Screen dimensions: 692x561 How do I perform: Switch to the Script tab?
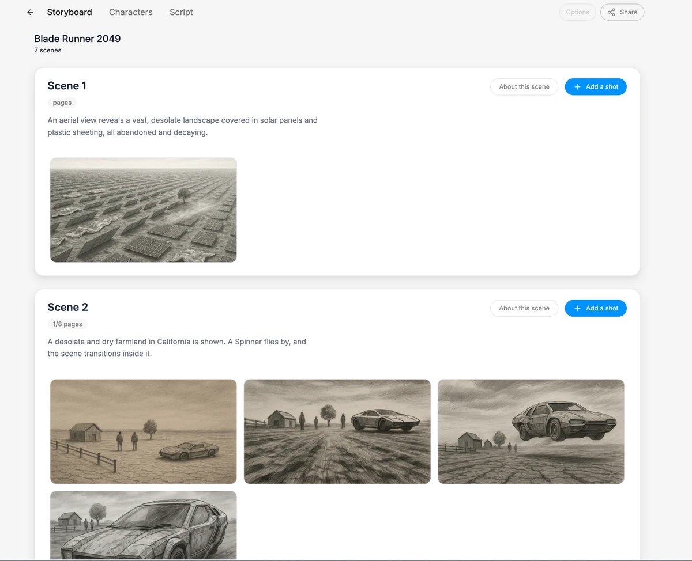pyautogui.click(x=181, y=12)
